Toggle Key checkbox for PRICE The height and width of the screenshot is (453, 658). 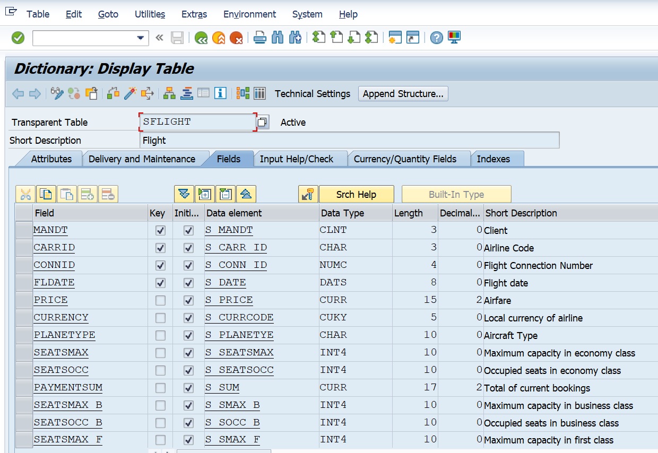(160, 301)
